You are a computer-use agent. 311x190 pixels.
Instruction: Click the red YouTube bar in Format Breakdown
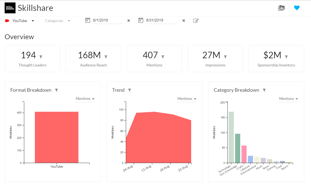click(x=57, y=137)
